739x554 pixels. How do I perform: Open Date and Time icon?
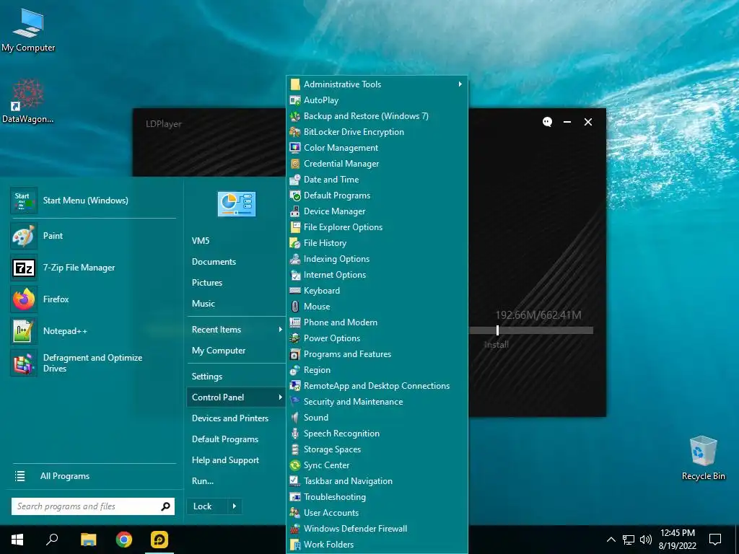pos(295,180)
